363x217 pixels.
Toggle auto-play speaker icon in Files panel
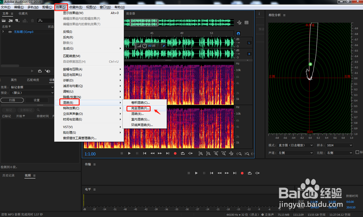coord(47,71)
